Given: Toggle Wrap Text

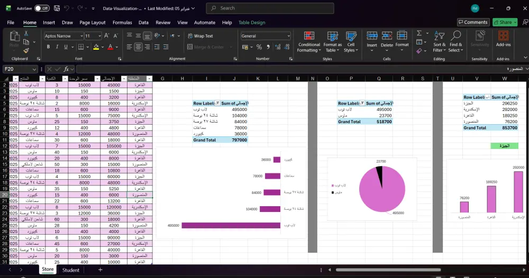Looking at the screenshot, I should click(x=200, y=36).
